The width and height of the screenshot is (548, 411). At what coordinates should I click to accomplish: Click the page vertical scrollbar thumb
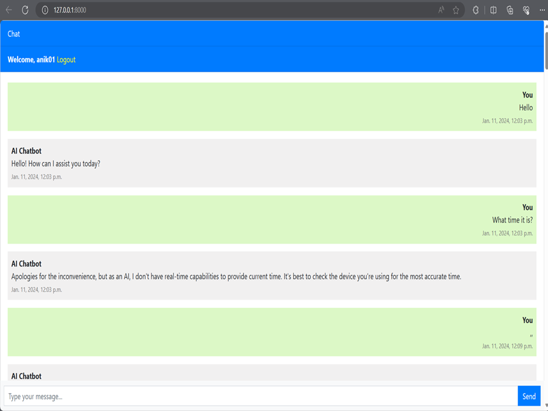[546, 51]
